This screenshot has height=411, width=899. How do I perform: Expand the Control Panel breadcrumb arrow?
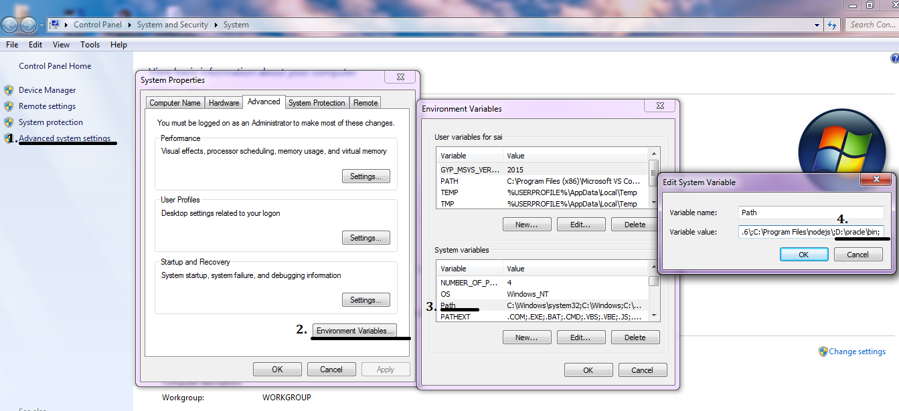129,25
